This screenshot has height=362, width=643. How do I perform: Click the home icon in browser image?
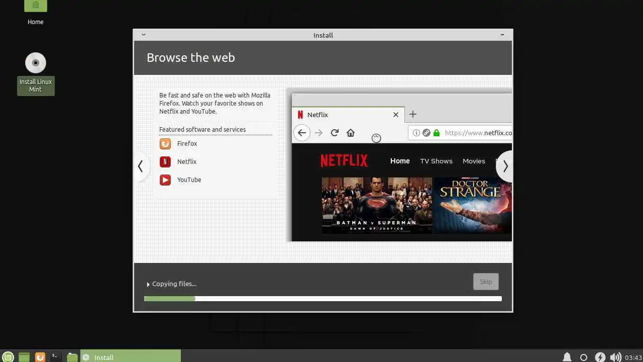click(x=351, y=133)
